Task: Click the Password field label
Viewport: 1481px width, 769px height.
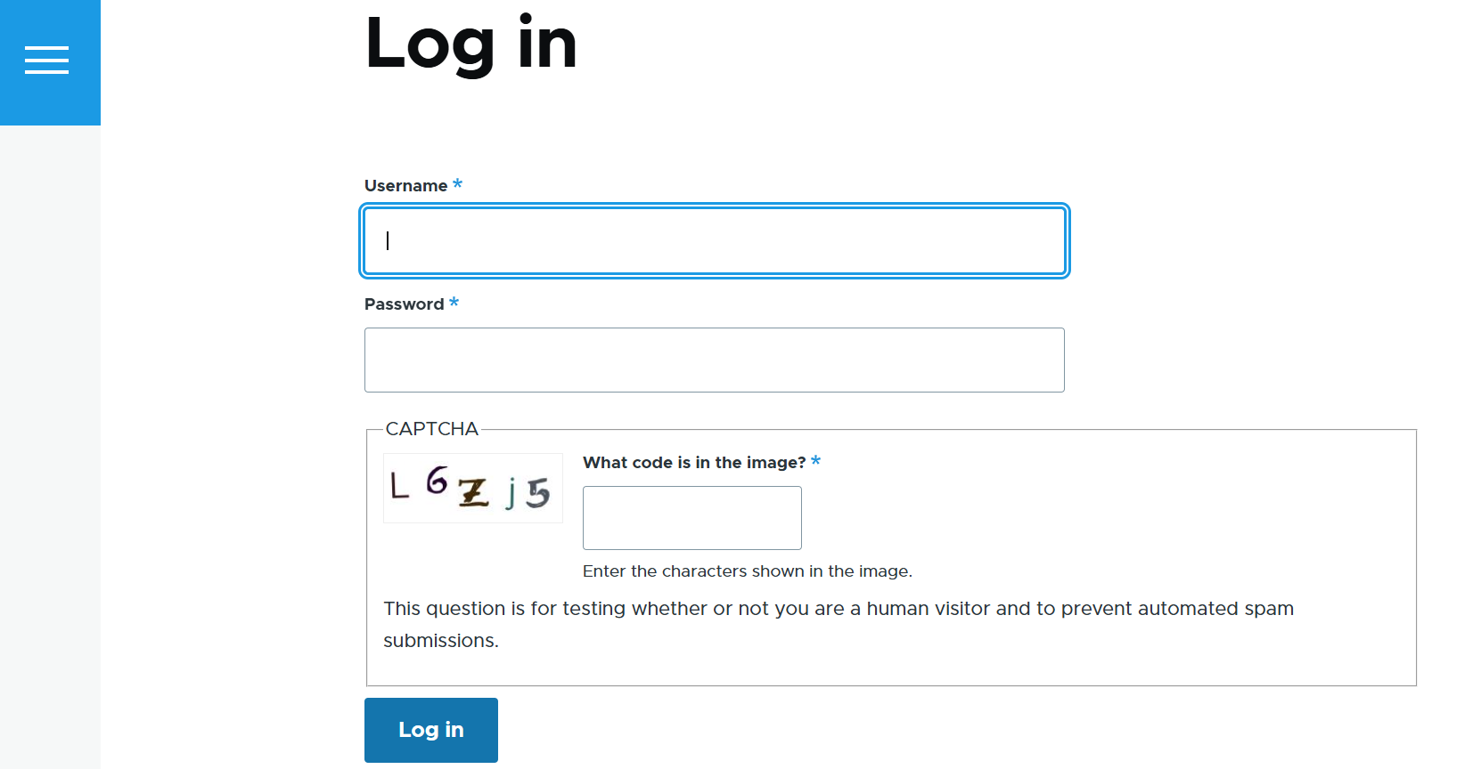Action: click(404, 304)
